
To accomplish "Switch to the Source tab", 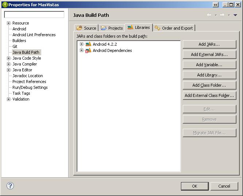I will click(86, 28).
